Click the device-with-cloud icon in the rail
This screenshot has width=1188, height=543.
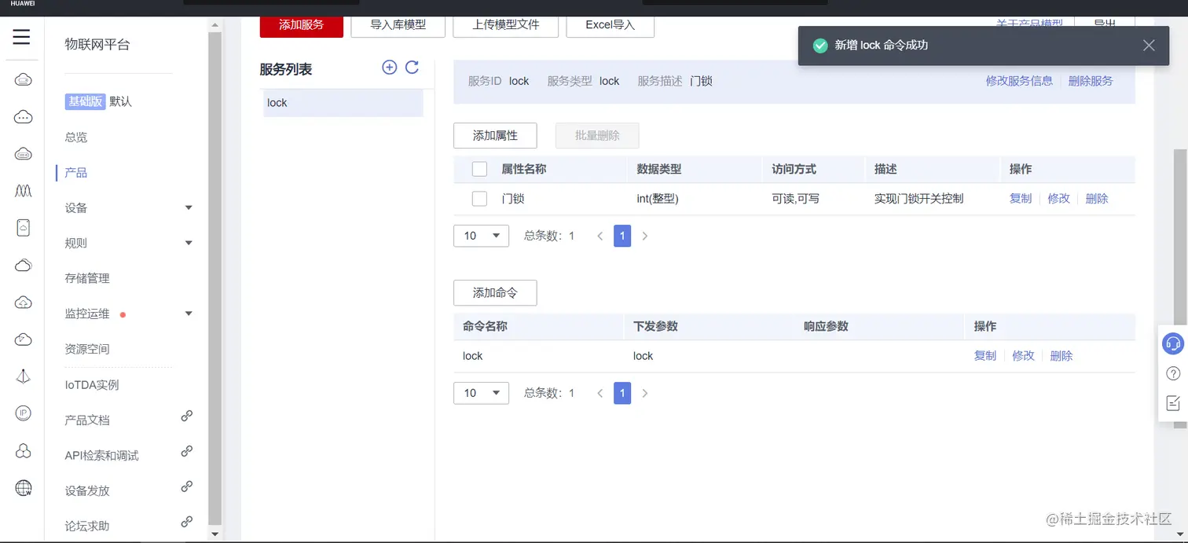pyautogui.click(x=23, y=228)
